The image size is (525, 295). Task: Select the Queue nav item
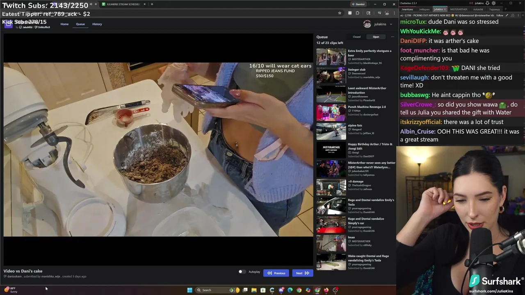pyautogui.click(x=80, y=24)
